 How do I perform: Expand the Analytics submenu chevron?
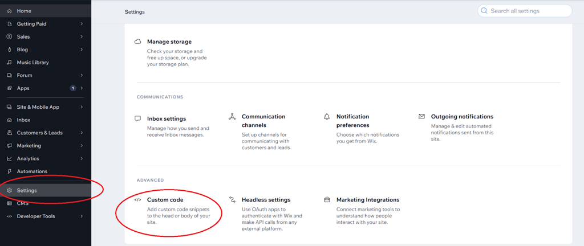(82, 159)
